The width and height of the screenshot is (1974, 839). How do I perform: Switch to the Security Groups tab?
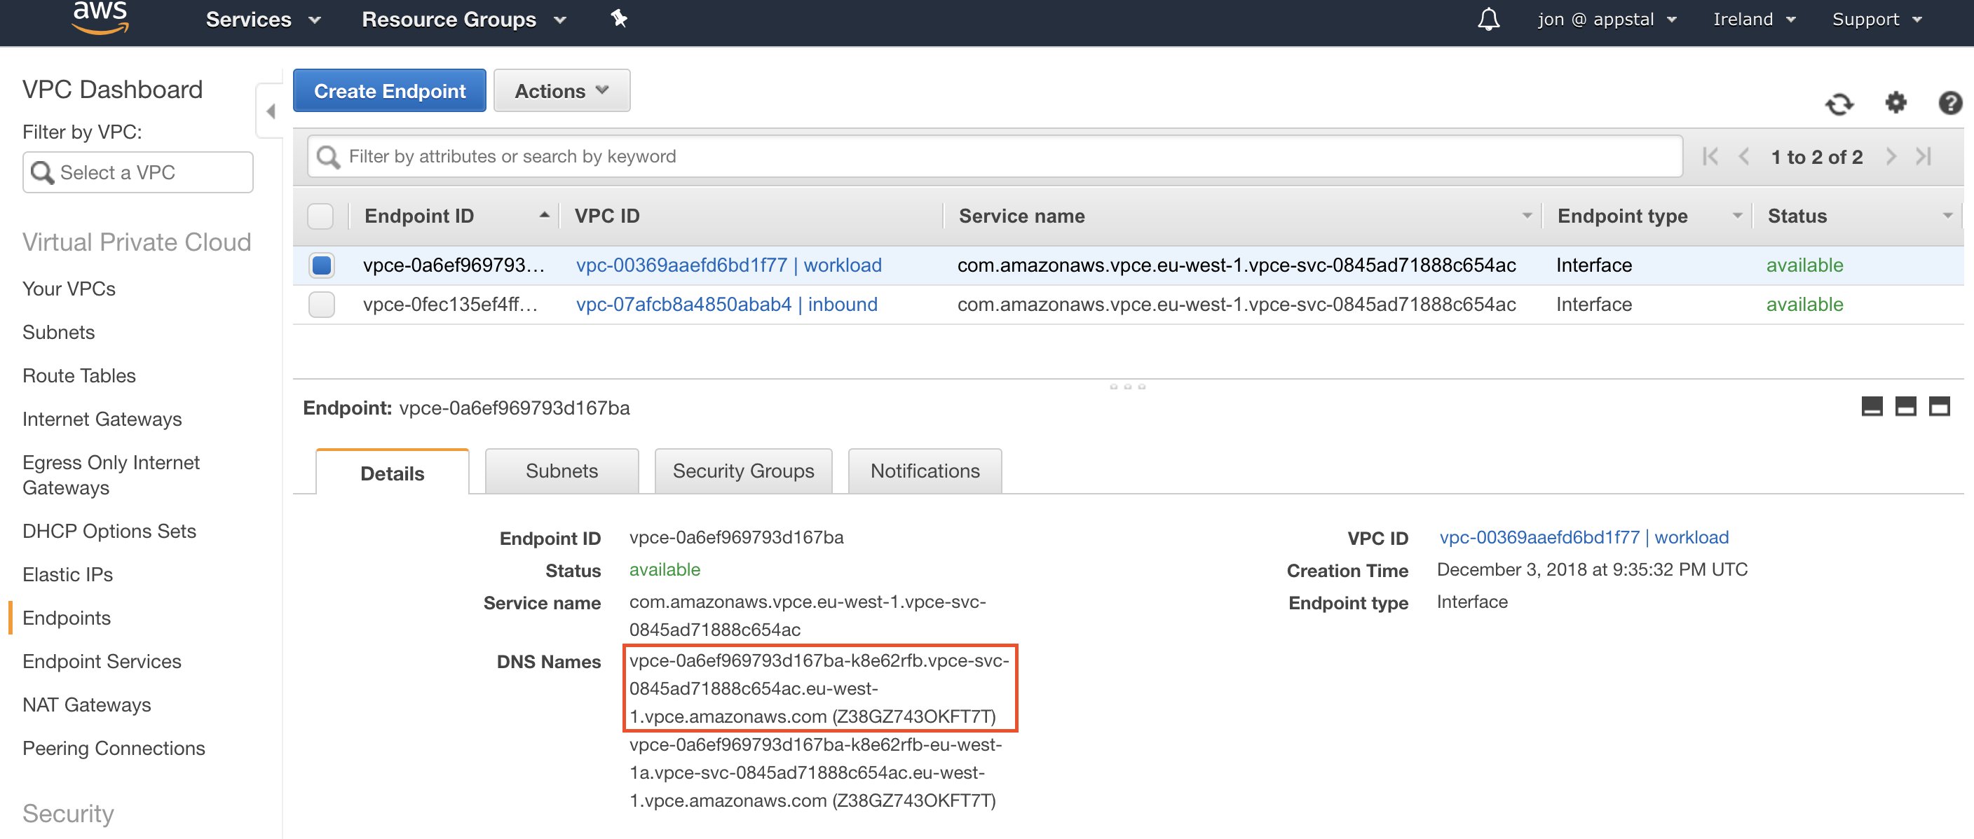(x=742, y=471)
